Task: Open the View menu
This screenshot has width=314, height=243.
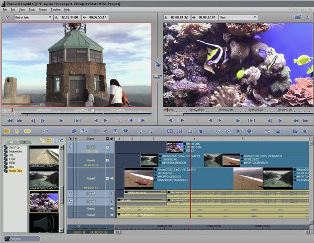Action: click(x=21, y=9)
